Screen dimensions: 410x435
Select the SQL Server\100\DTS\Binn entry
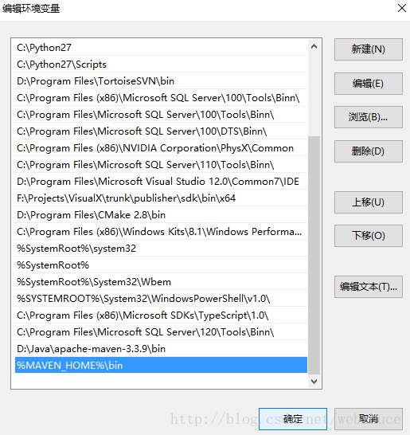coord(160,131)
